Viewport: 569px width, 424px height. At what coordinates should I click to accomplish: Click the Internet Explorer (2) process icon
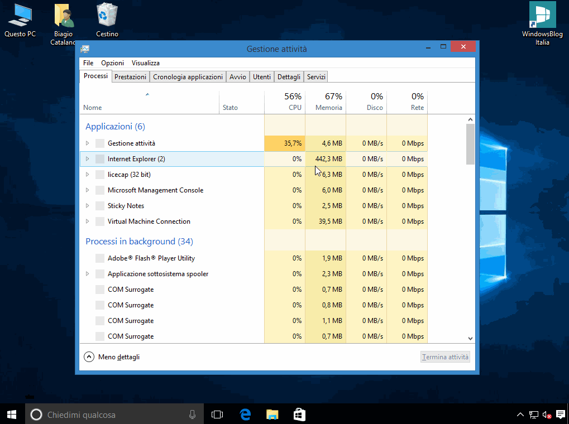(100, 159)
